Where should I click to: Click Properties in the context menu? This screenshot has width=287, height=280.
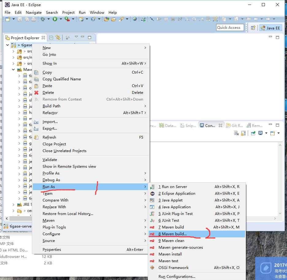tap(90, 250)
